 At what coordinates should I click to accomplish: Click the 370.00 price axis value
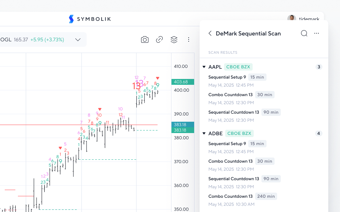[x=181, y=162]
